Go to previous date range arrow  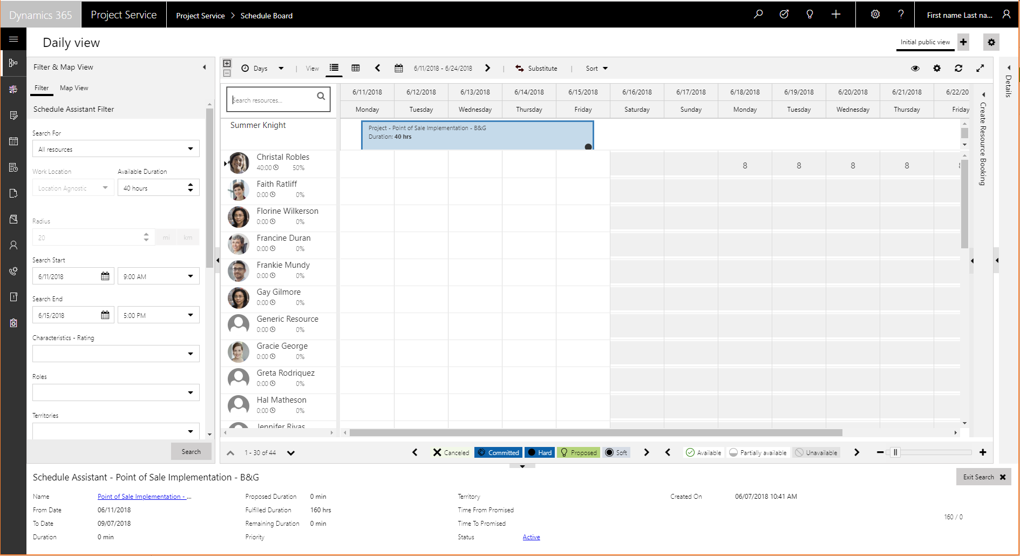(377, 68)
